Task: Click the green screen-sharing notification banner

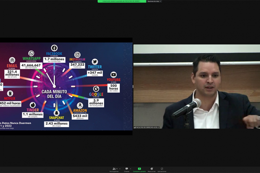Action: pos(122,1)
